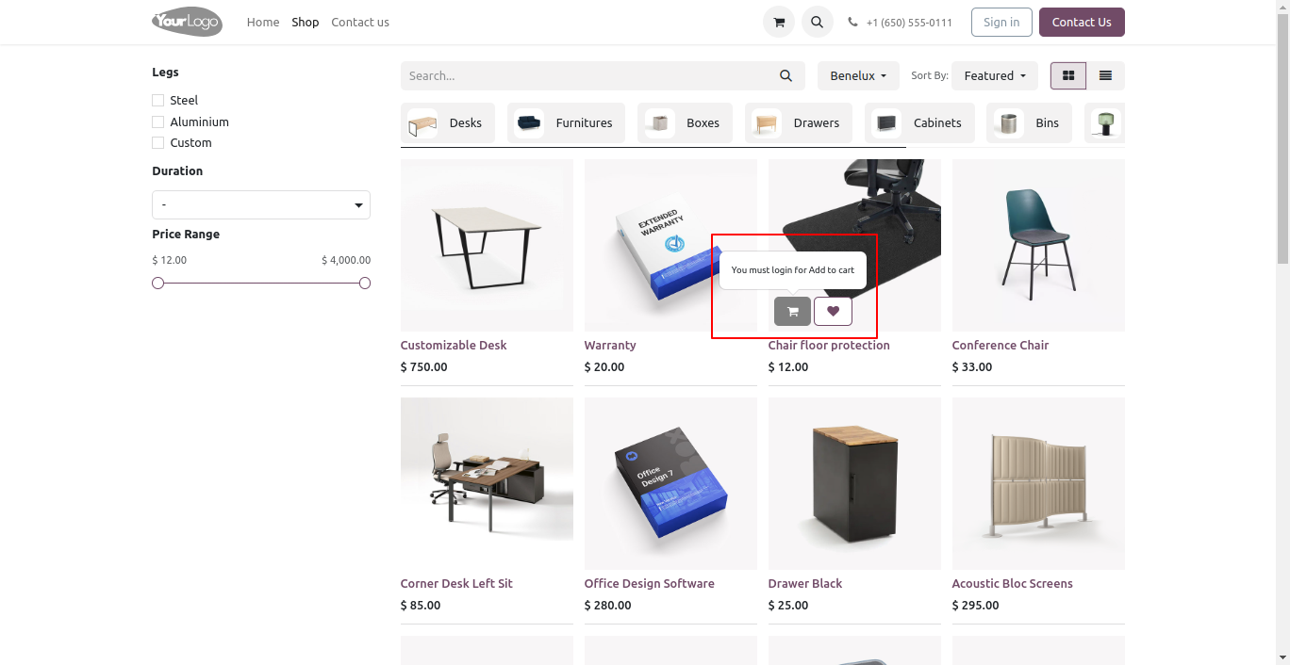This screenshot has height=665, width=1290.
Task: Open Warranty product link
Action: tap(610, 345)
